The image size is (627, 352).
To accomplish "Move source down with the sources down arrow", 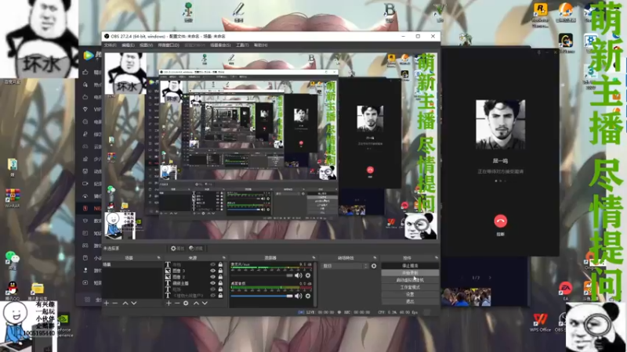I will click(205, 304).
